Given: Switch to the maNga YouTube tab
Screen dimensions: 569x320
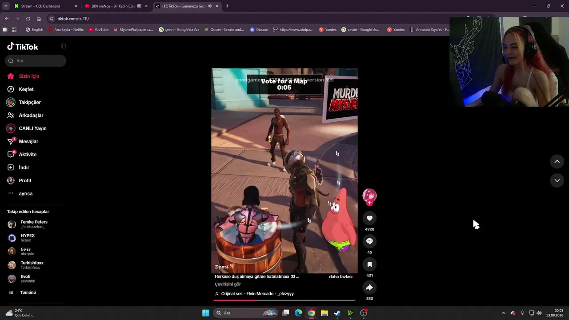Looking at the screenshot, I should tap(116, 6).
